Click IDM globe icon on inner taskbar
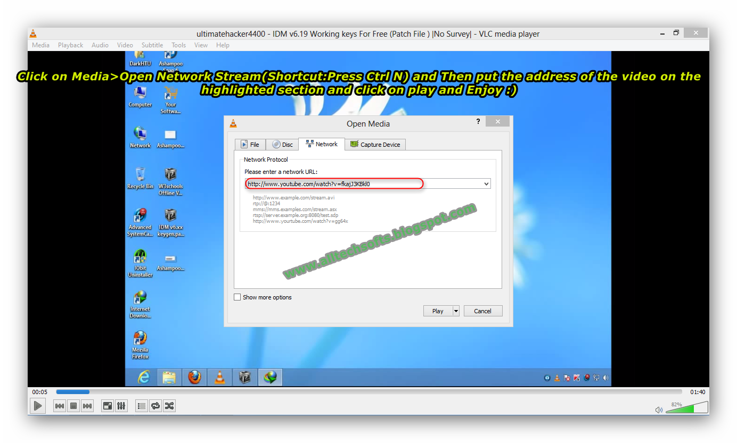The image size is (737, 443). coord(271,378)
